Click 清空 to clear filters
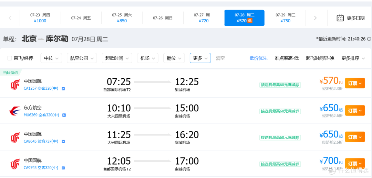Screen dimensions: 372x178 (x=220, y=58)
